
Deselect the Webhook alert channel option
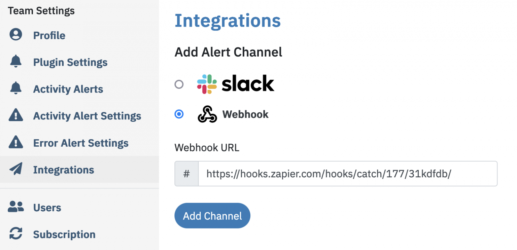click(179, 114)
